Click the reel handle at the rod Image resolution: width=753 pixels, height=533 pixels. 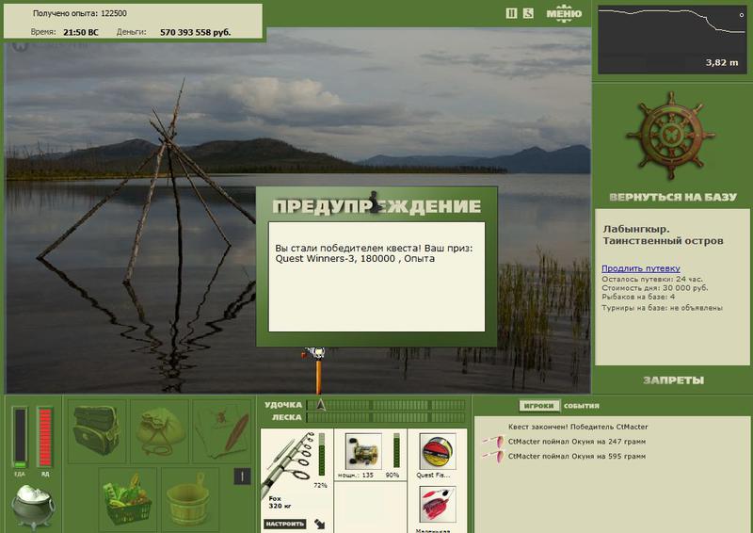click(x=315, y=354)
